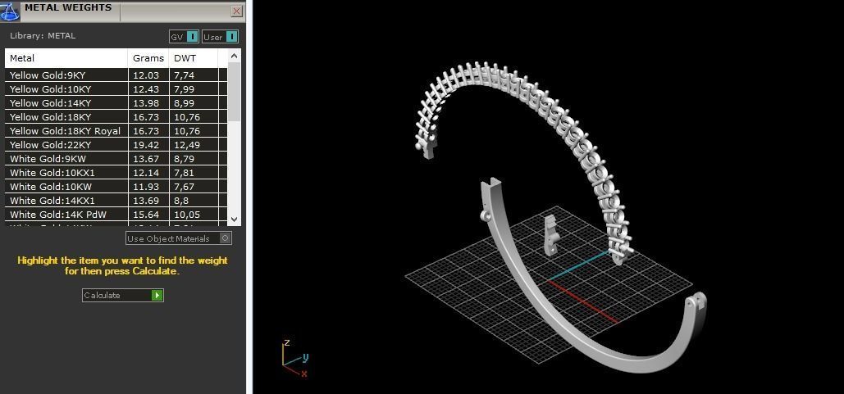Select White Gold:14KX1 row
The height and width of the screenshot is (394, 844).
(x=116, y=201)
